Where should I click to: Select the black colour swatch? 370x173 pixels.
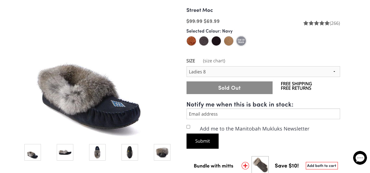tap(216, 41)
